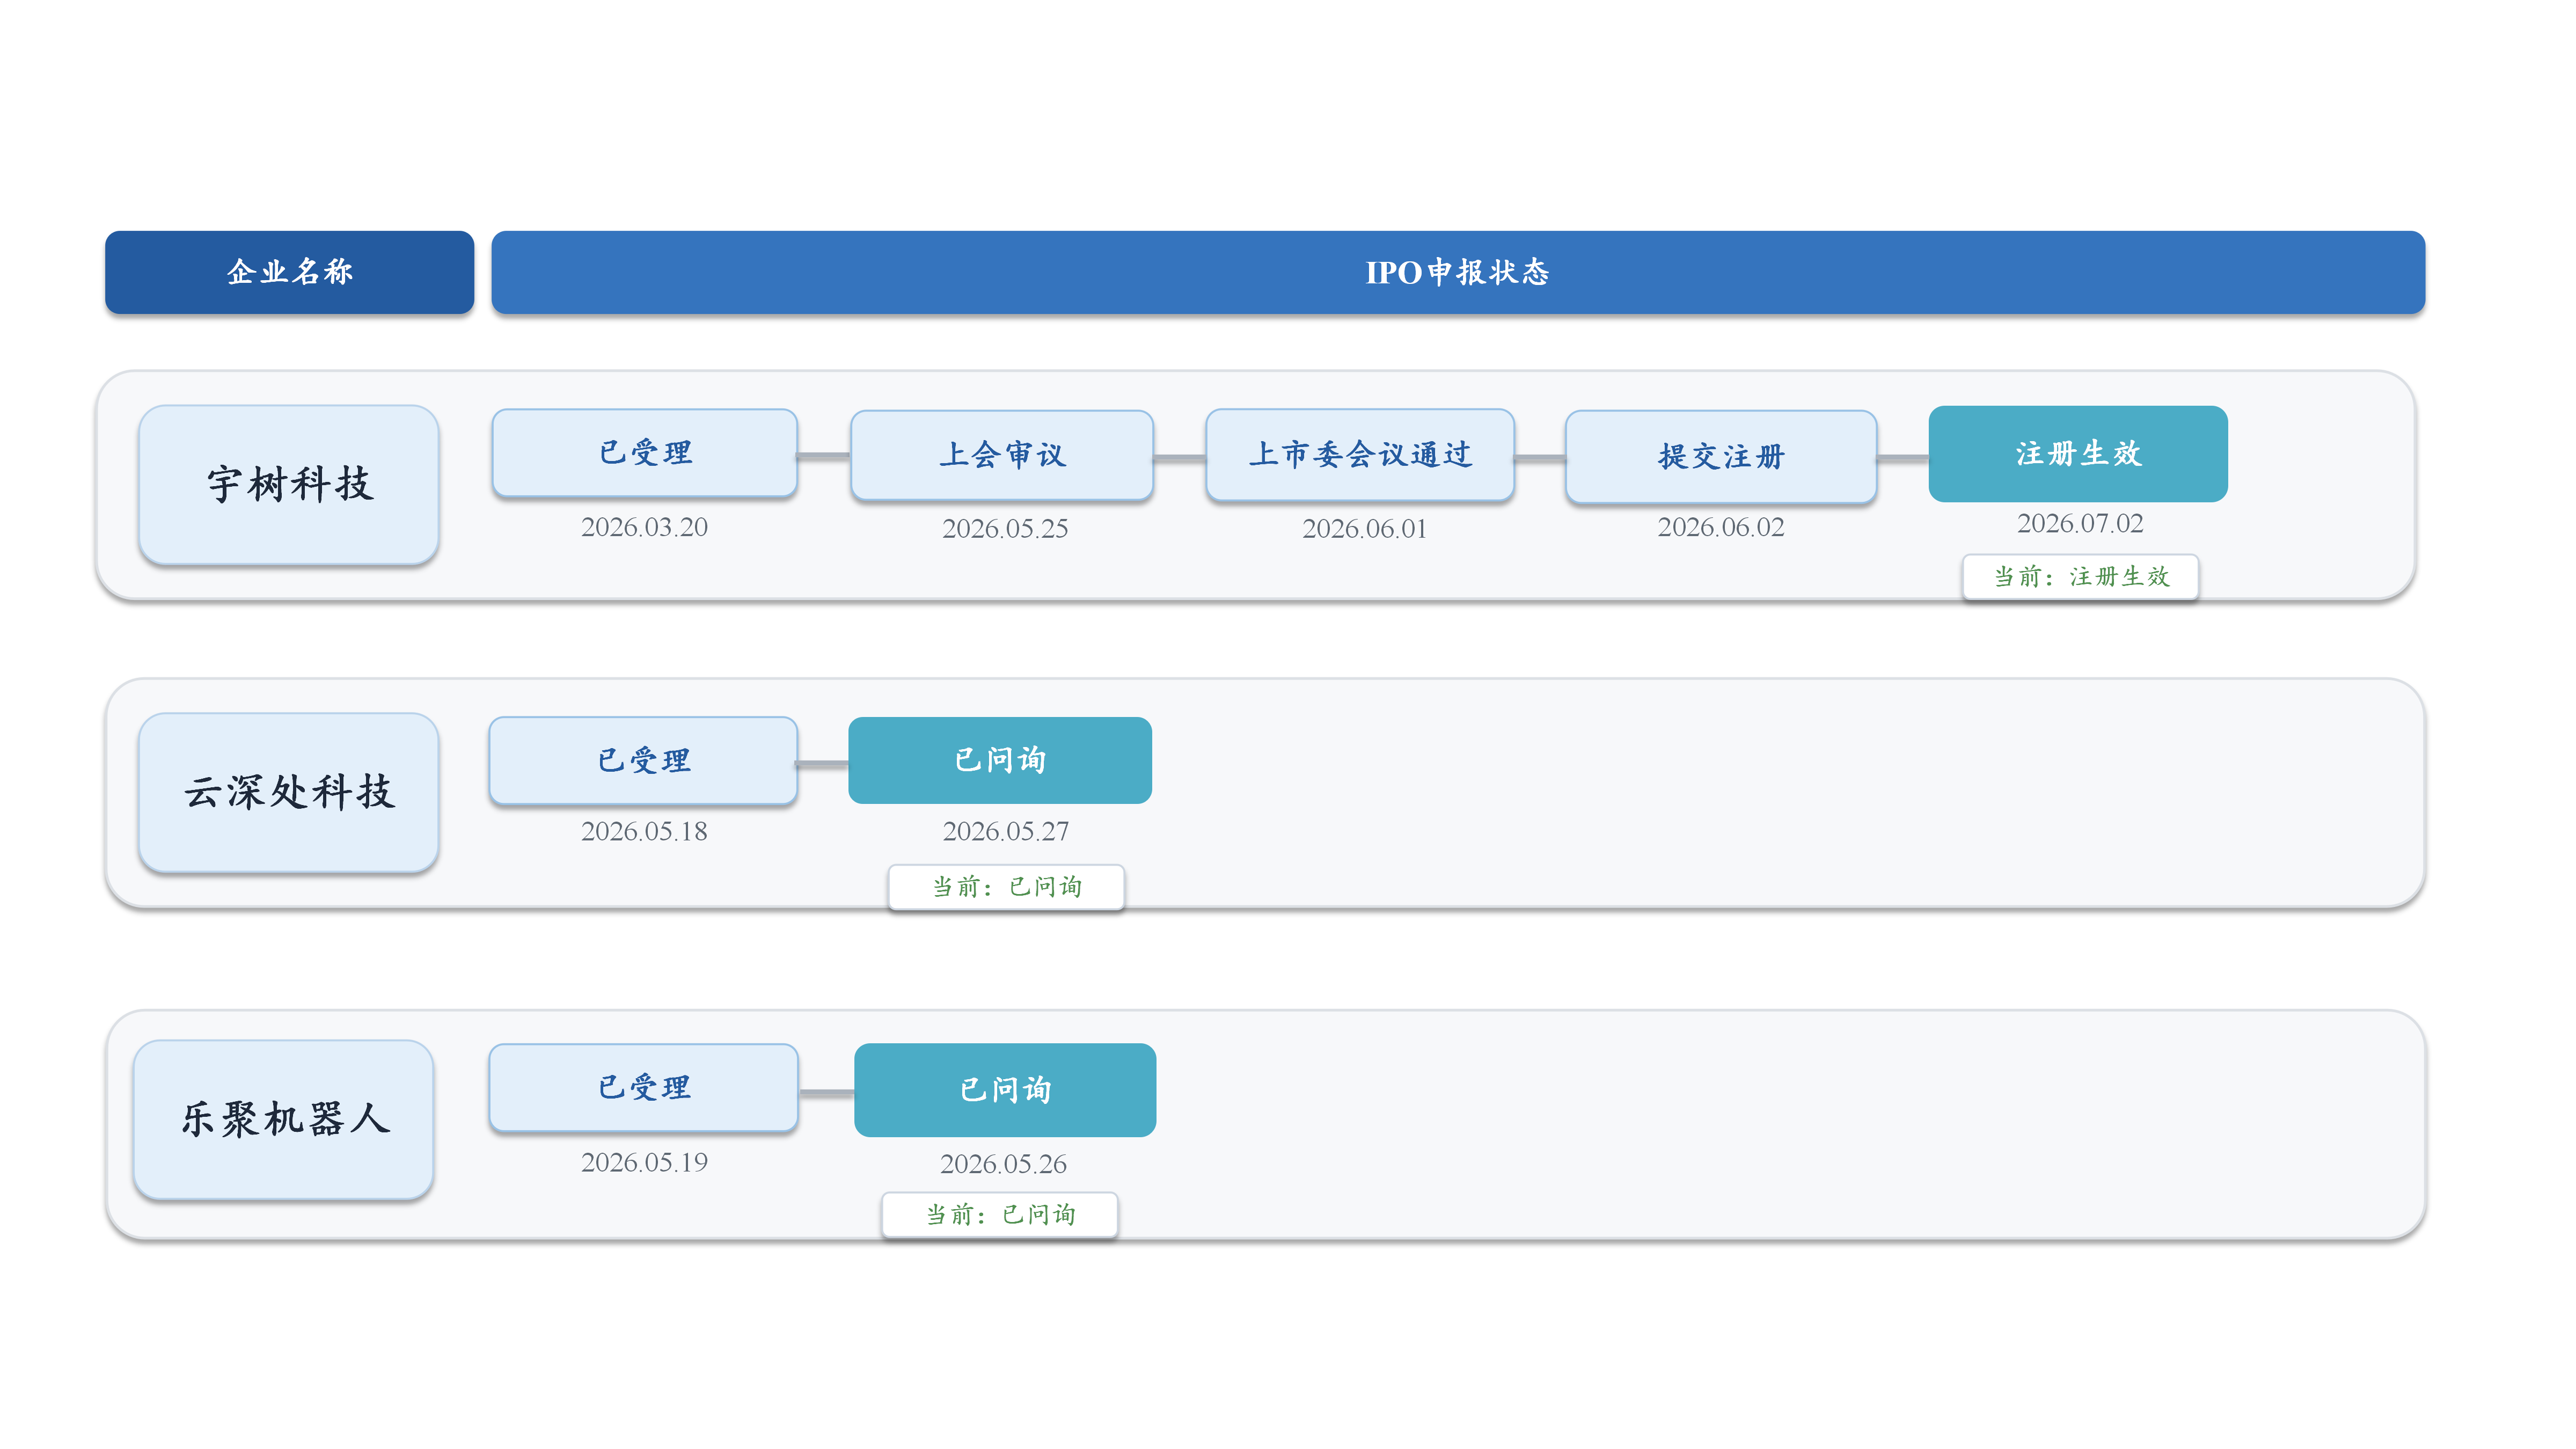
Task: Click the 注册生效 highlighted step
Action: [x=2078, y=453]
